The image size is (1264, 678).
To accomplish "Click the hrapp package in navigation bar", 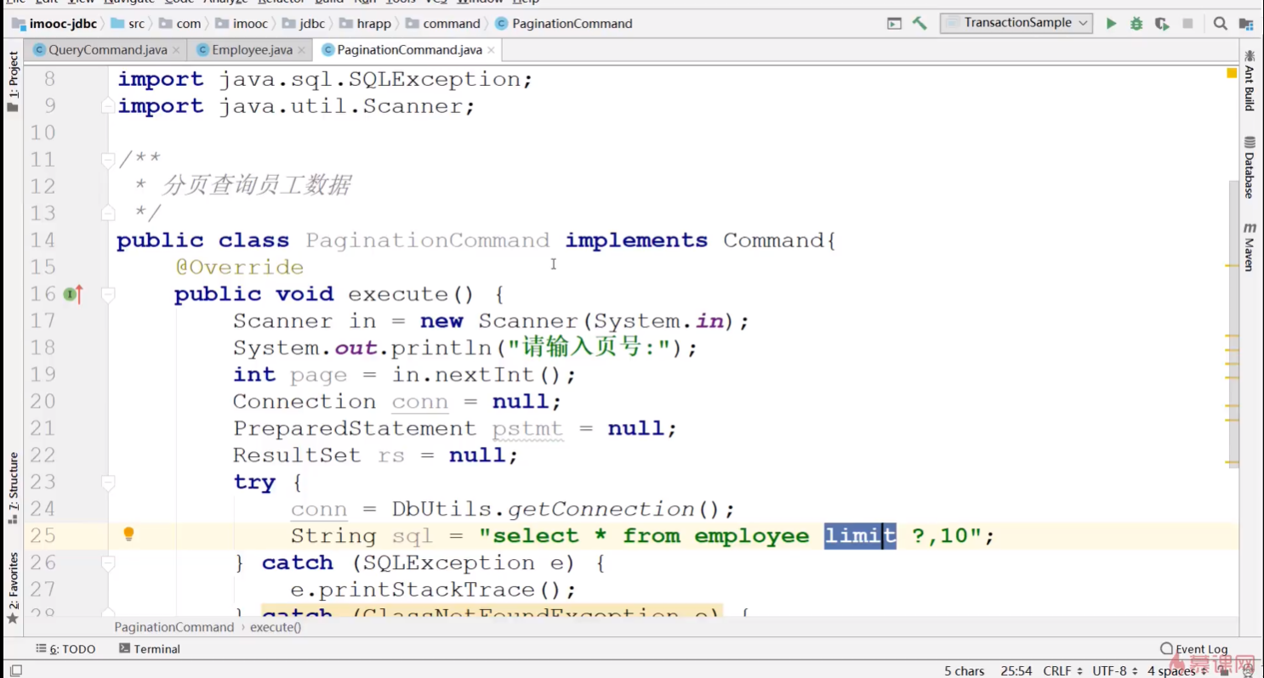I will (365, 24).
